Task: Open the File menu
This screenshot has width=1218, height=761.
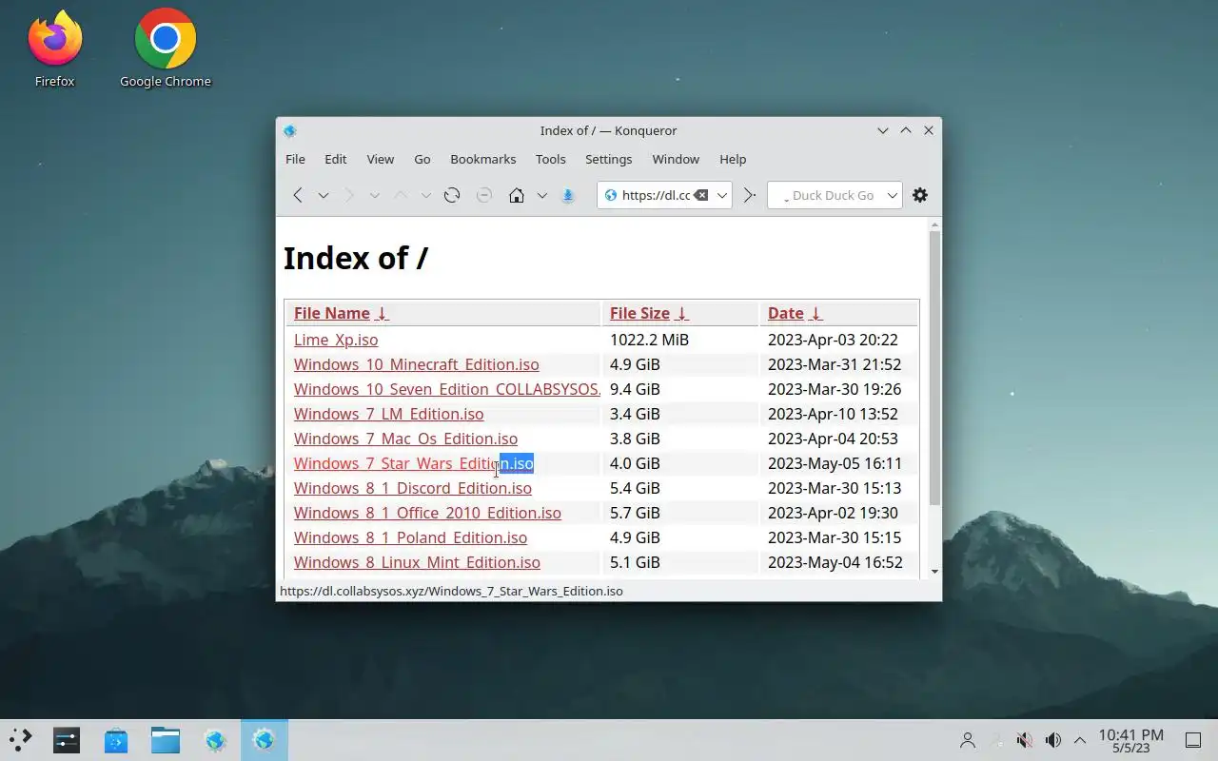Action: click(296, 159)
